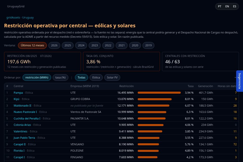Select the 2026 window filter
Screen dimensions: 243x162
[54, 45]
